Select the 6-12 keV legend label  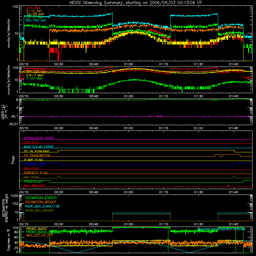click(x=34, y=11)
